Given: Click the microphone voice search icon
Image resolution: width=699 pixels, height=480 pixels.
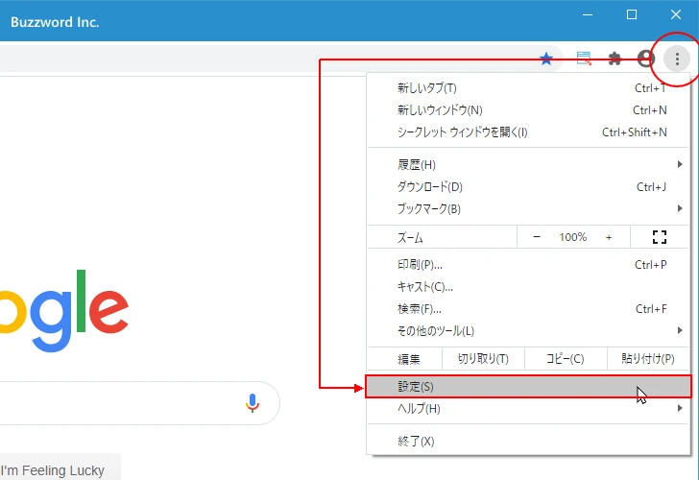Looking at the screenshot, I should (x=253, y=403).
